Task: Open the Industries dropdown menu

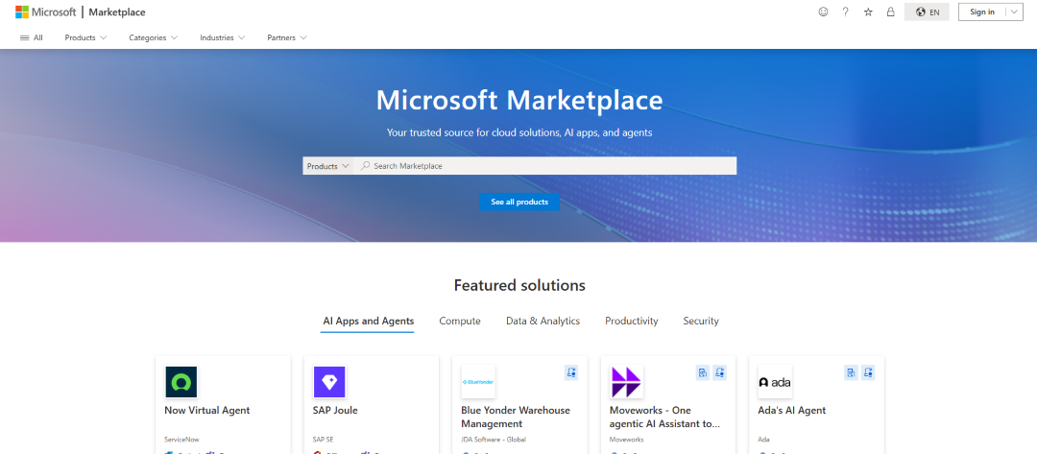Action: click(x=222, y=37)
